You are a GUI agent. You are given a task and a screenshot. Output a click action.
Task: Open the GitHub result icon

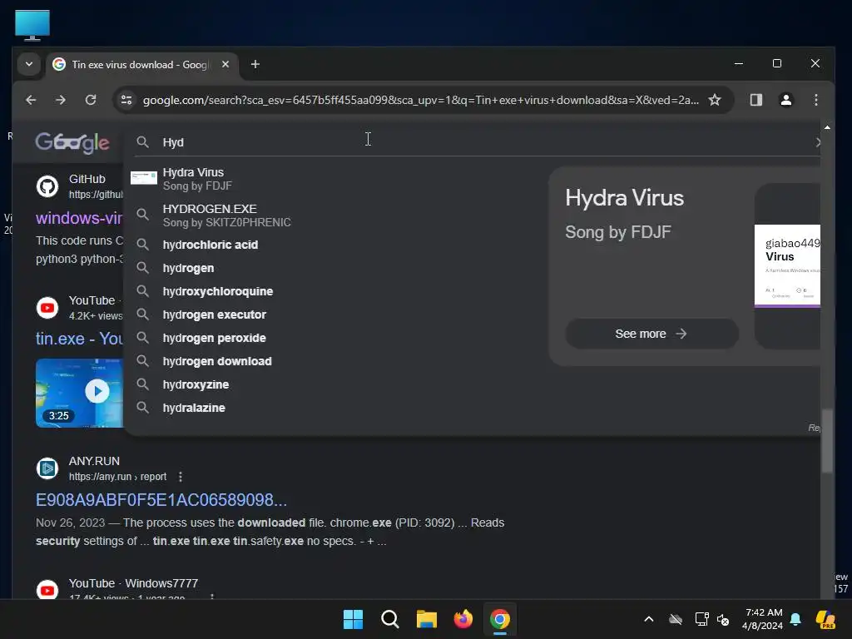(x=47, y=186)
